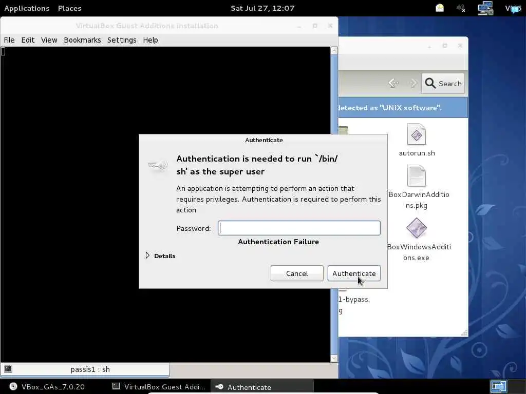
Task: Click the 'detected as UNIX software' info bar
Action: click(x=403, y=108)
